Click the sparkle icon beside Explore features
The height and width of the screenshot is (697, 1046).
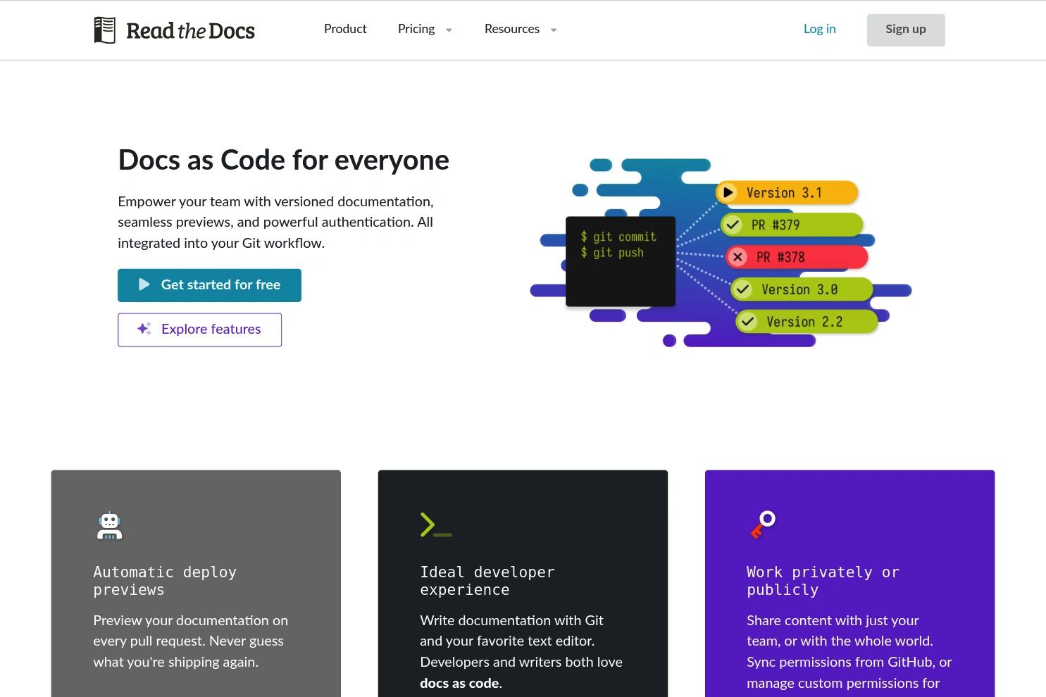(x=143, y=329)
